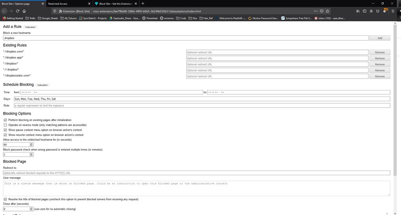This screenshot has width=401, height=215.
Task: Reload the page with refresh icon
Action: click(17, 11)
